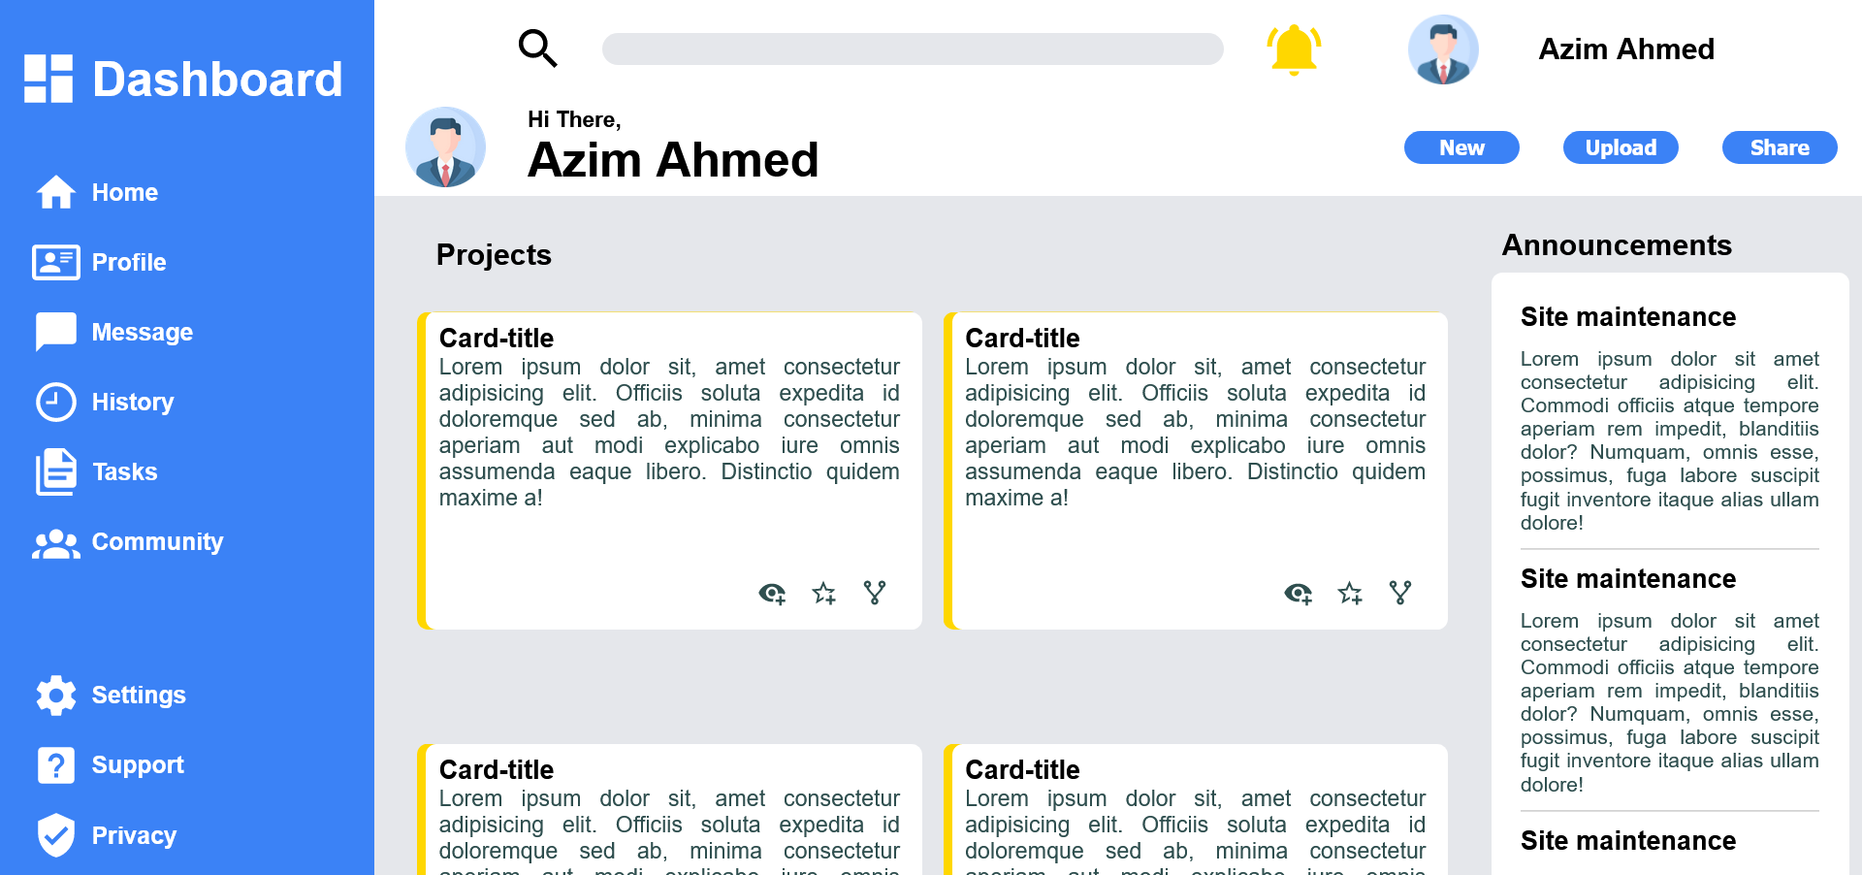
Task: Enable watch on the first project card
Action: (772, 593)
